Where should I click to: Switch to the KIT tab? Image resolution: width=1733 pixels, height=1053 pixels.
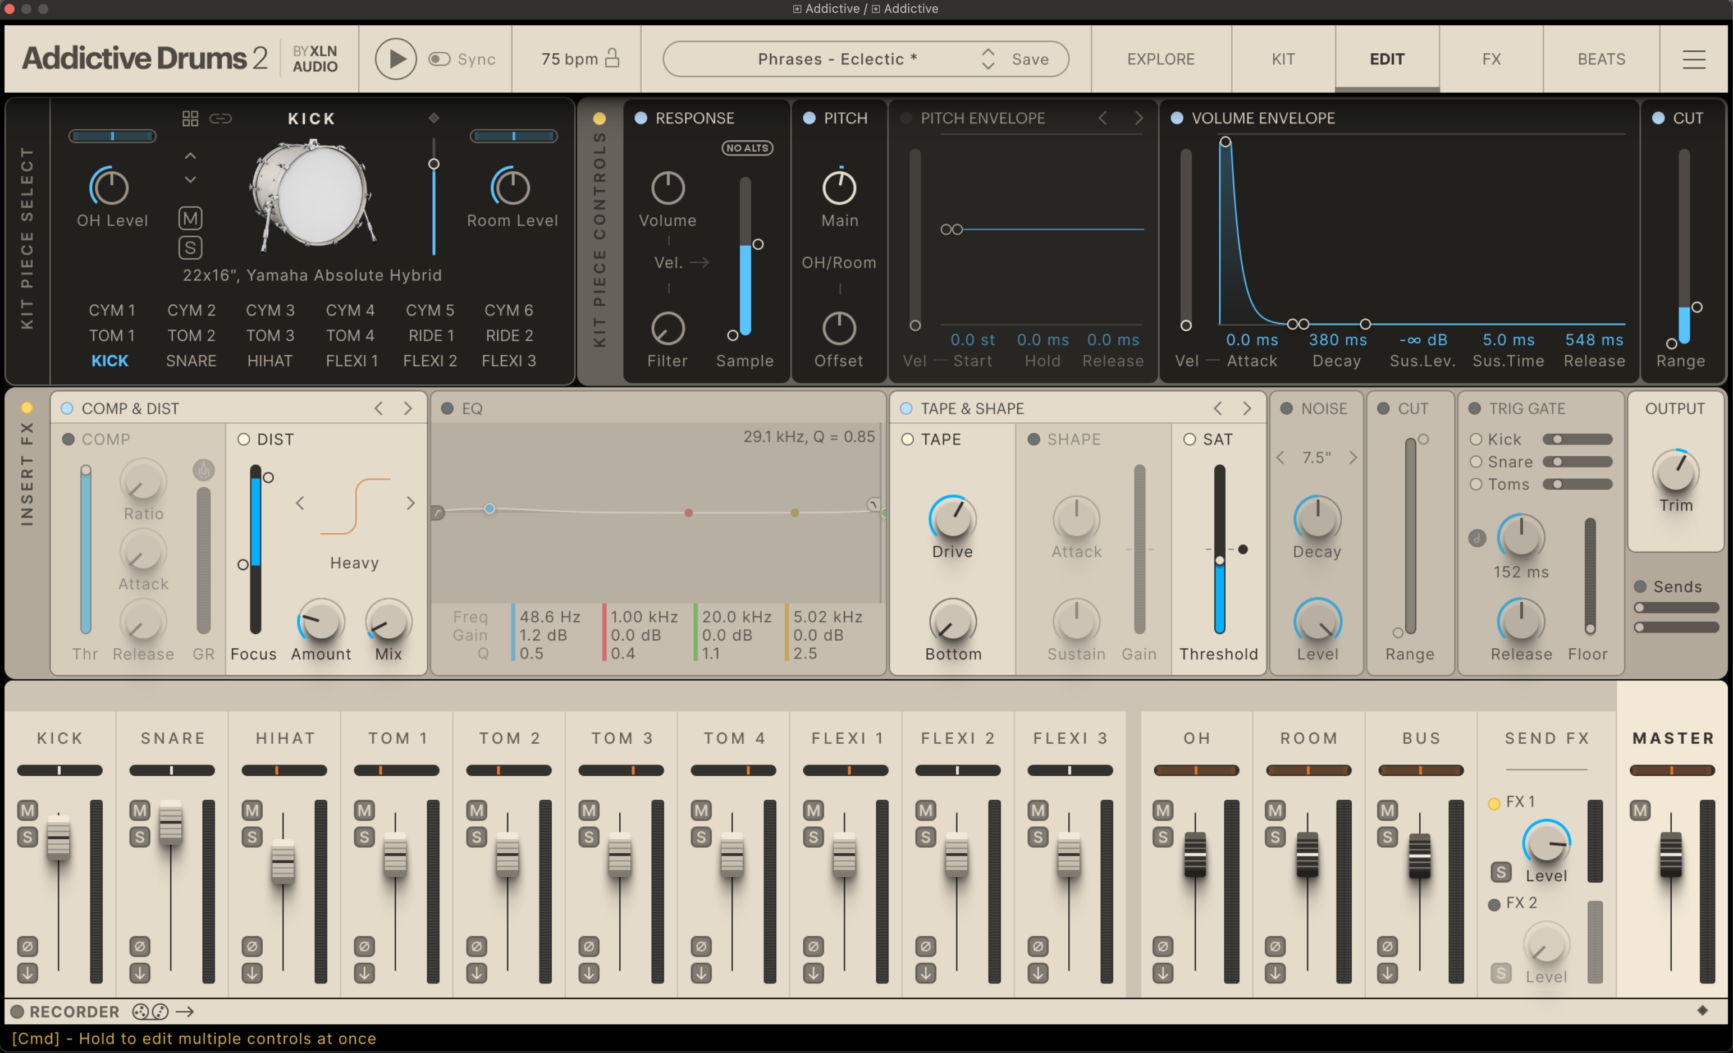pyautogui.click(x=1283, y=59)
